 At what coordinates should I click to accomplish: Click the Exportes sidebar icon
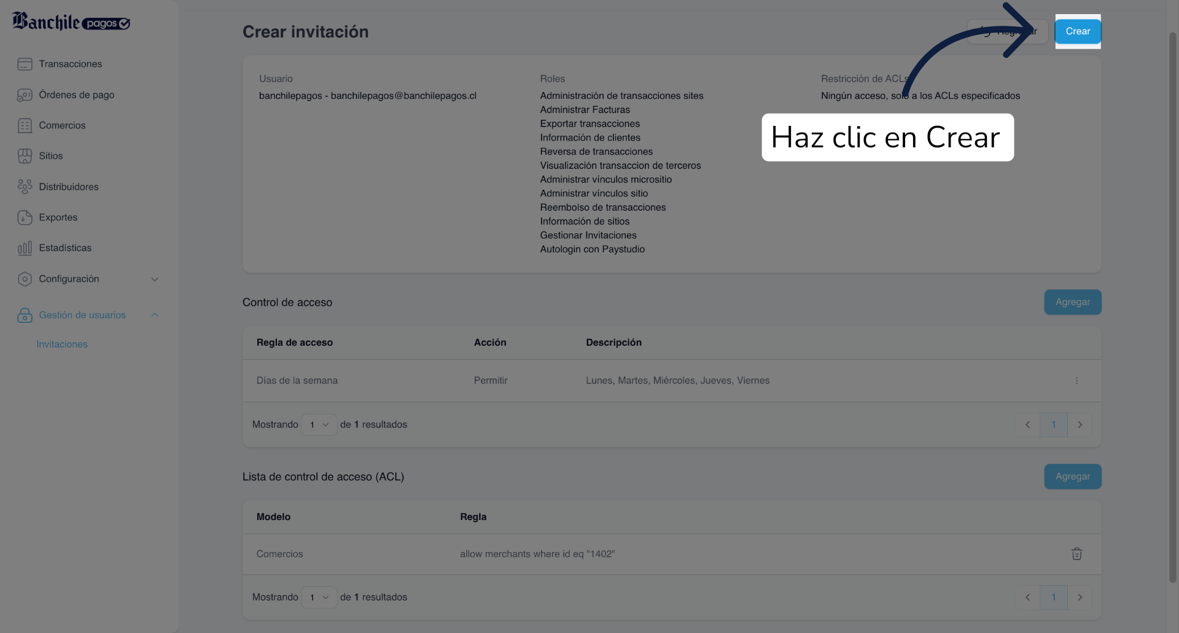[x=25, y=217]
